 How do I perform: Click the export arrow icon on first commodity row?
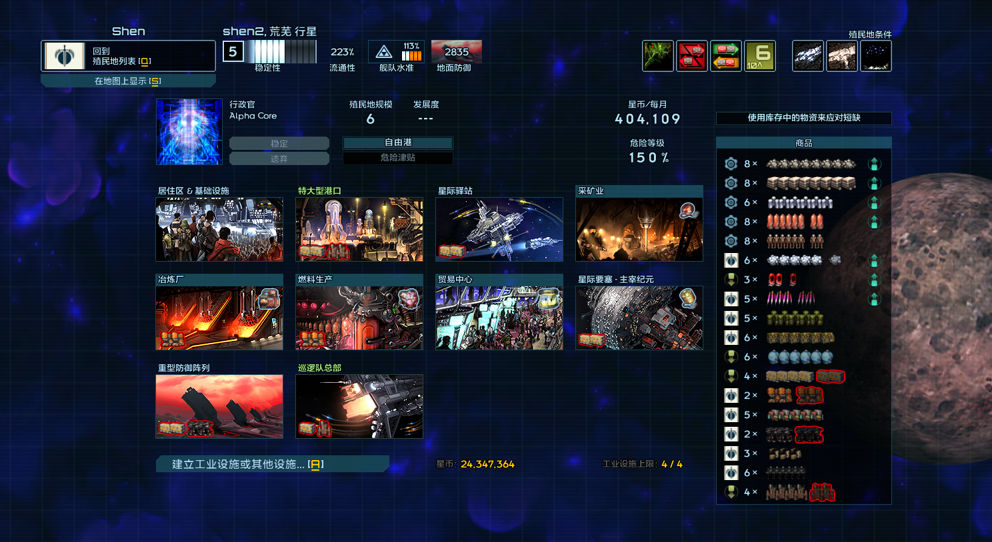(x=873, y=164)
